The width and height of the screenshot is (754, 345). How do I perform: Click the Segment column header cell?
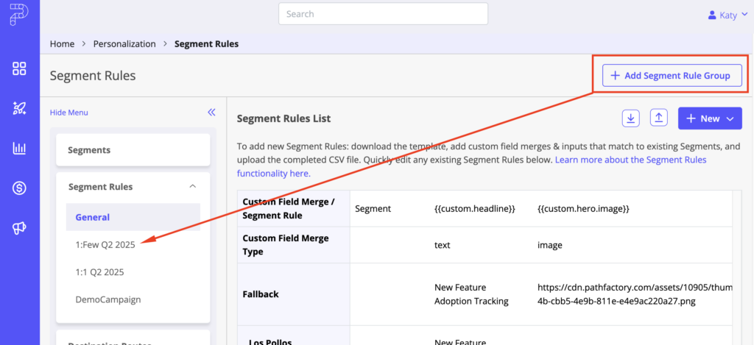[x=373, y=208]
